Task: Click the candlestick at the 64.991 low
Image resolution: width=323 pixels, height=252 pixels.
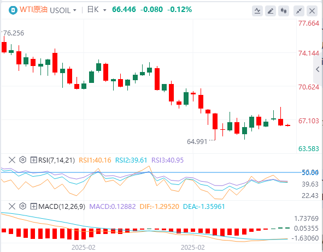Action: pos(215,127)
